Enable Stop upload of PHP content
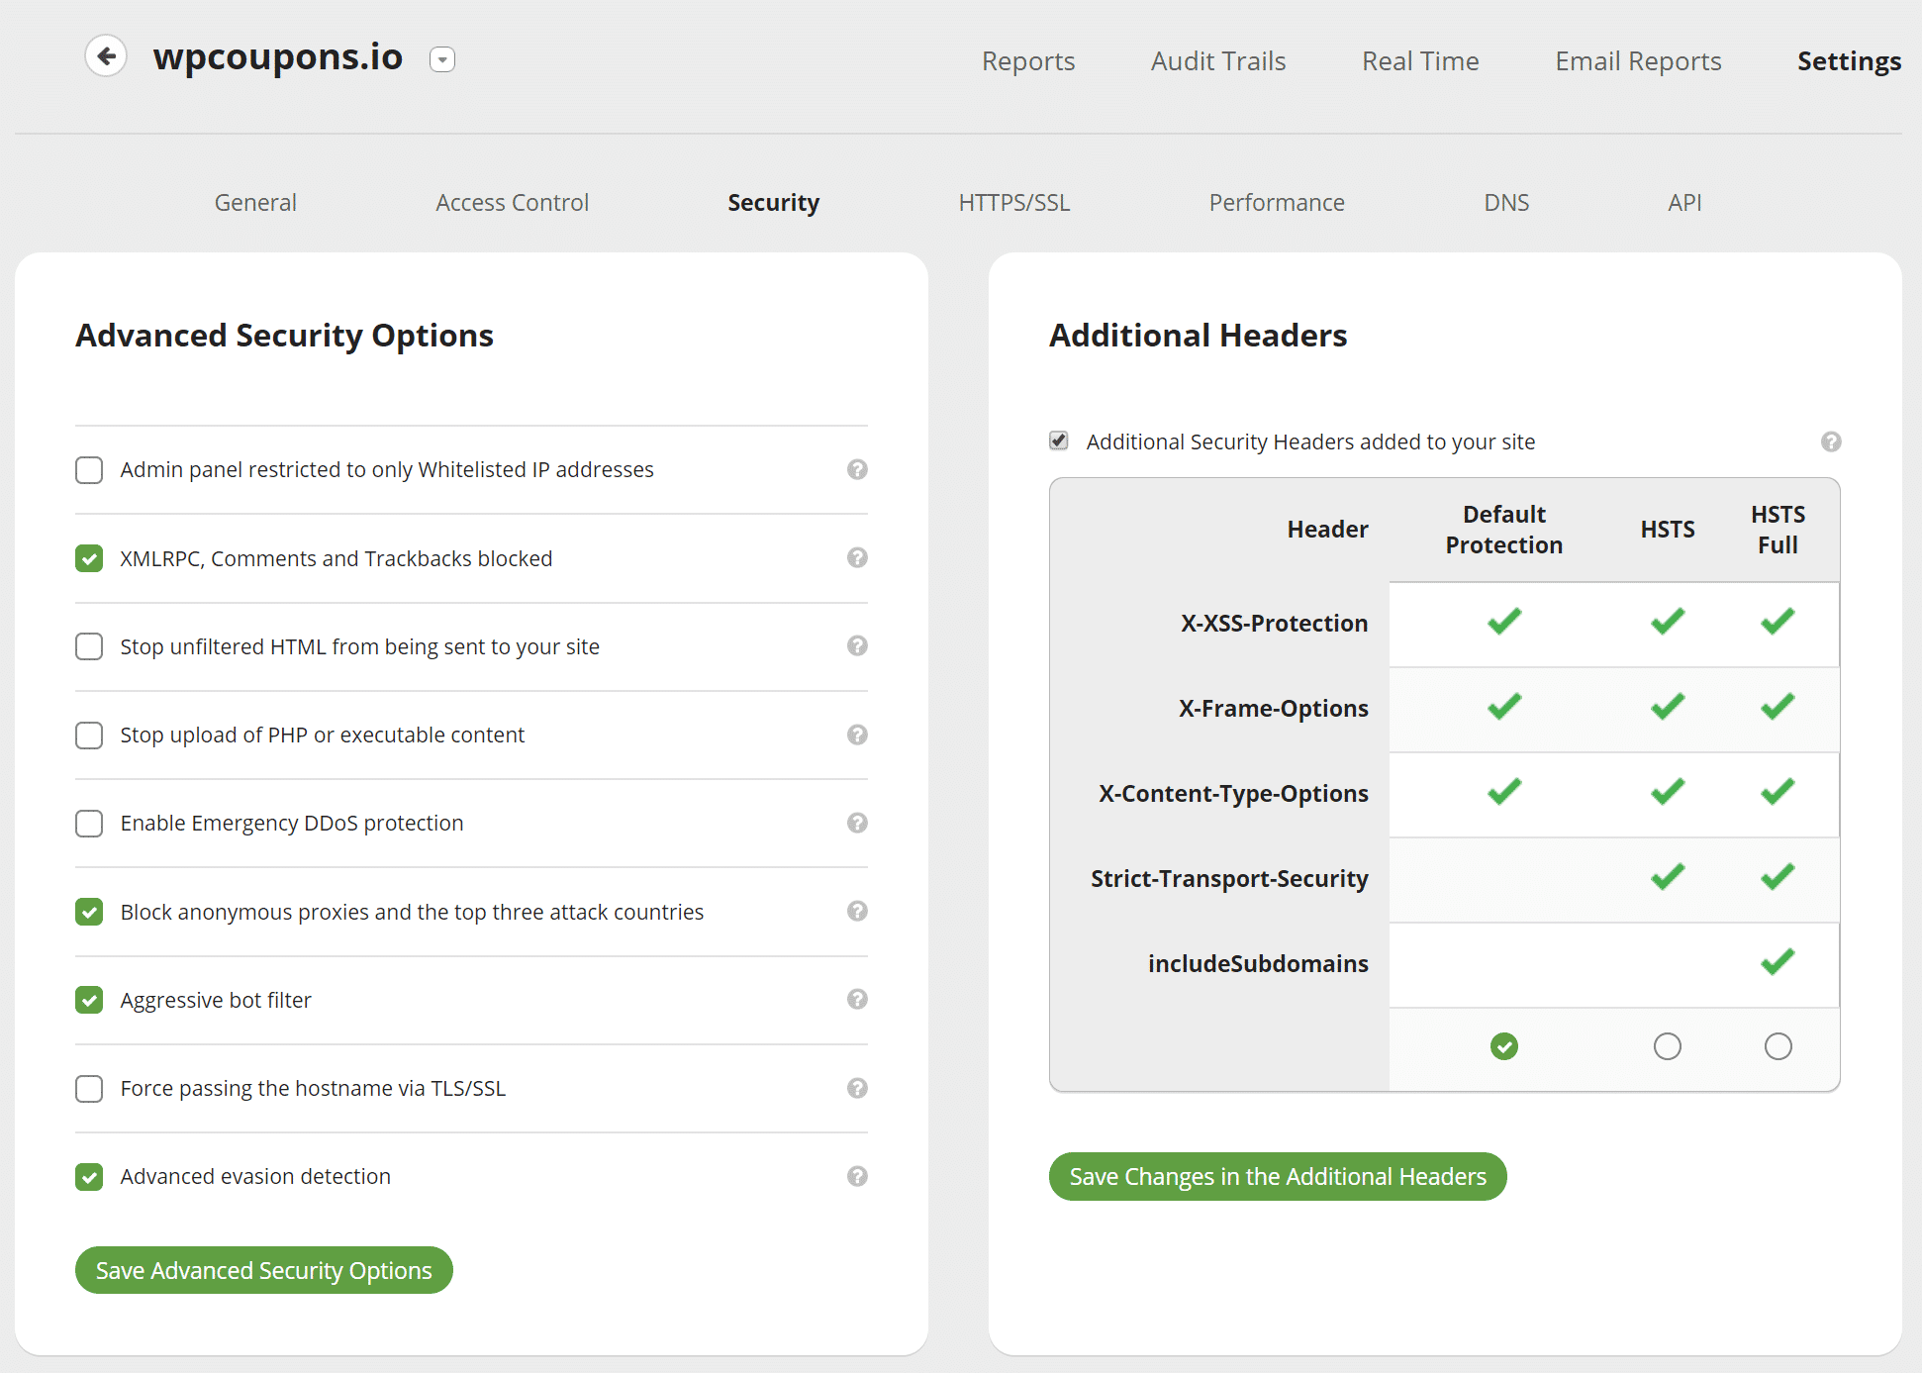Image resolution: width=1922 pixels, height=1373 pixels. pos(88,735)
